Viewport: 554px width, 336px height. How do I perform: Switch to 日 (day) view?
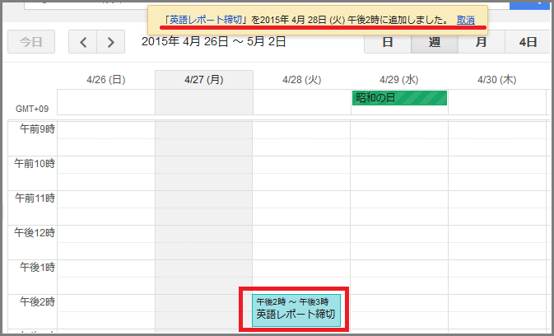387,41
